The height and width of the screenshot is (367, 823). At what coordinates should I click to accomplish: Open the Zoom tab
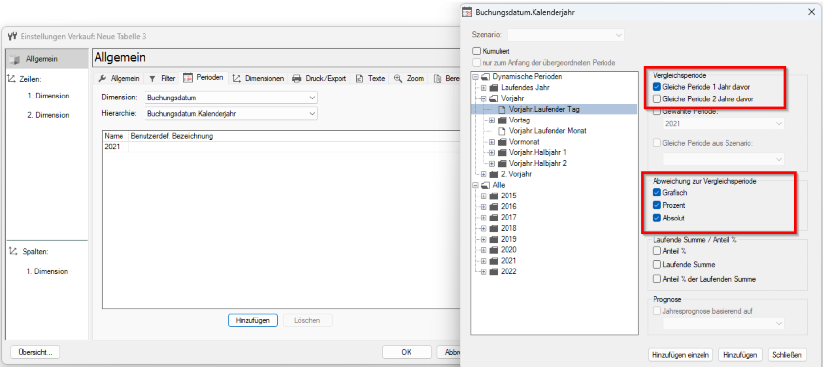coord(409,78)
